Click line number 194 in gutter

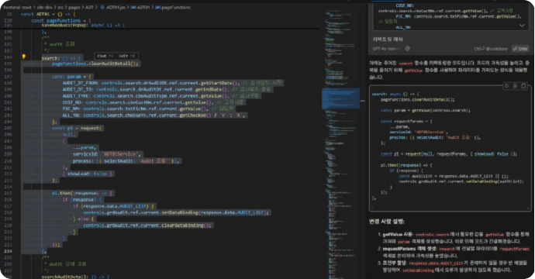coord(8,57)
